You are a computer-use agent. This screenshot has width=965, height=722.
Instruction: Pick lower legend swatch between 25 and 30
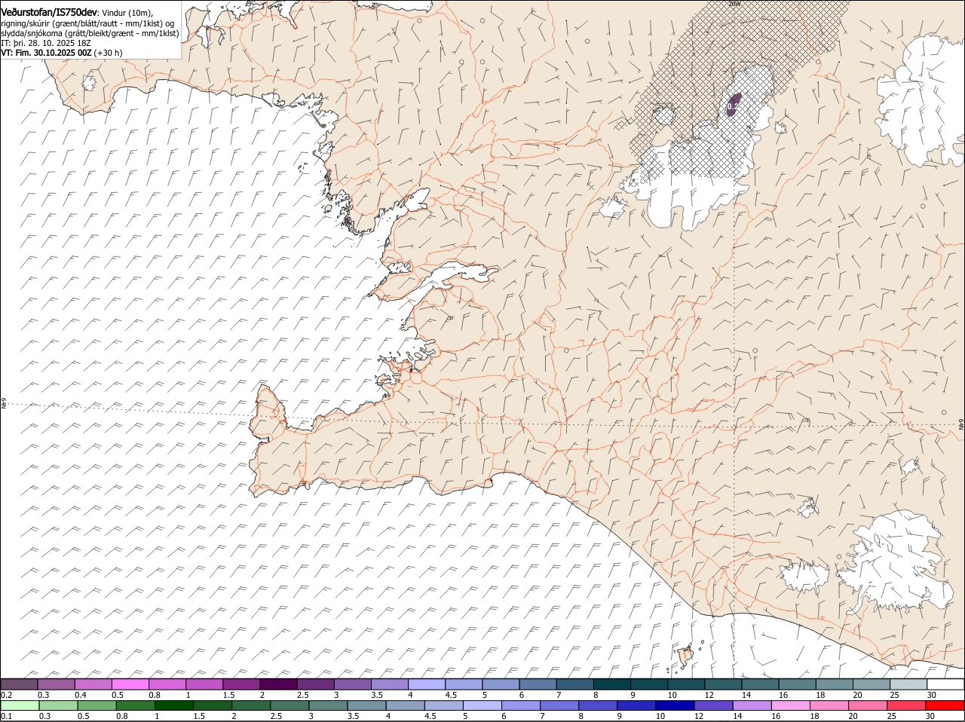[905, 705]
